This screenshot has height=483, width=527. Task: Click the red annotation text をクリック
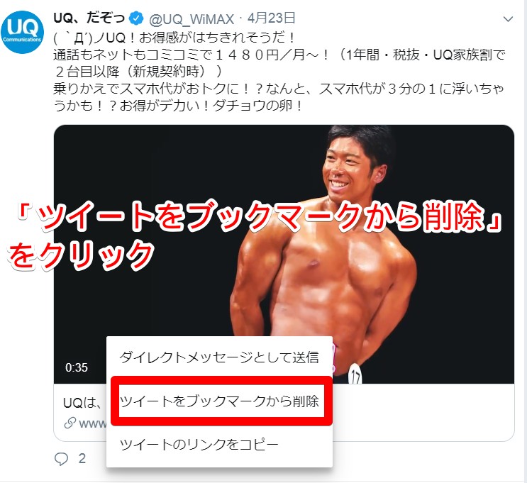81,255
